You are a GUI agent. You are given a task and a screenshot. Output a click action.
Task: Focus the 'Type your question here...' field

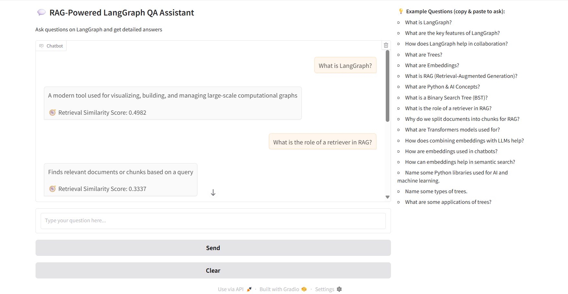coord(213,221)
